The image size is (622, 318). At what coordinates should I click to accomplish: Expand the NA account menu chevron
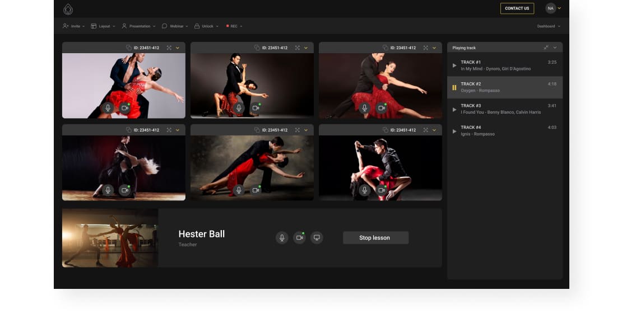(x=559, y=8)
